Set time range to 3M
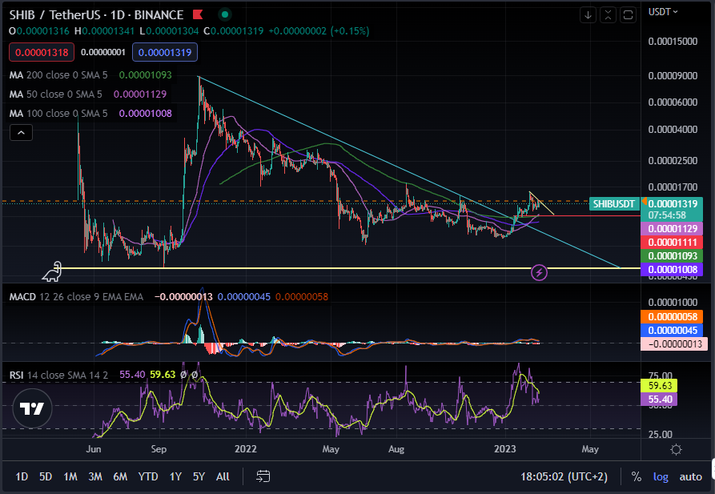 [94, 476]
